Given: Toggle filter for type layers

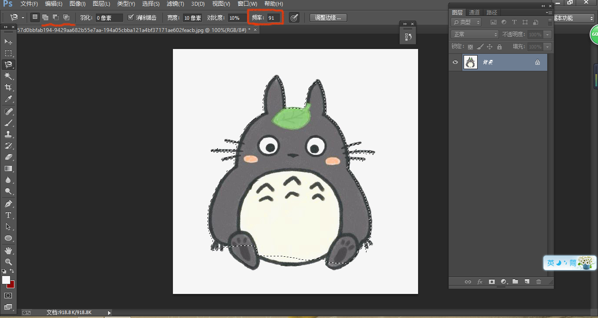Looking at the screenshot, I should coord(514,22).
